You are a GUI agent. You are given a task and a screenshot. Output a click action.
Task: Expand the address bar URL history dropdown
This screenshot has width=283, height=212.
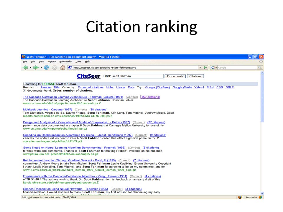coord(200,68)
